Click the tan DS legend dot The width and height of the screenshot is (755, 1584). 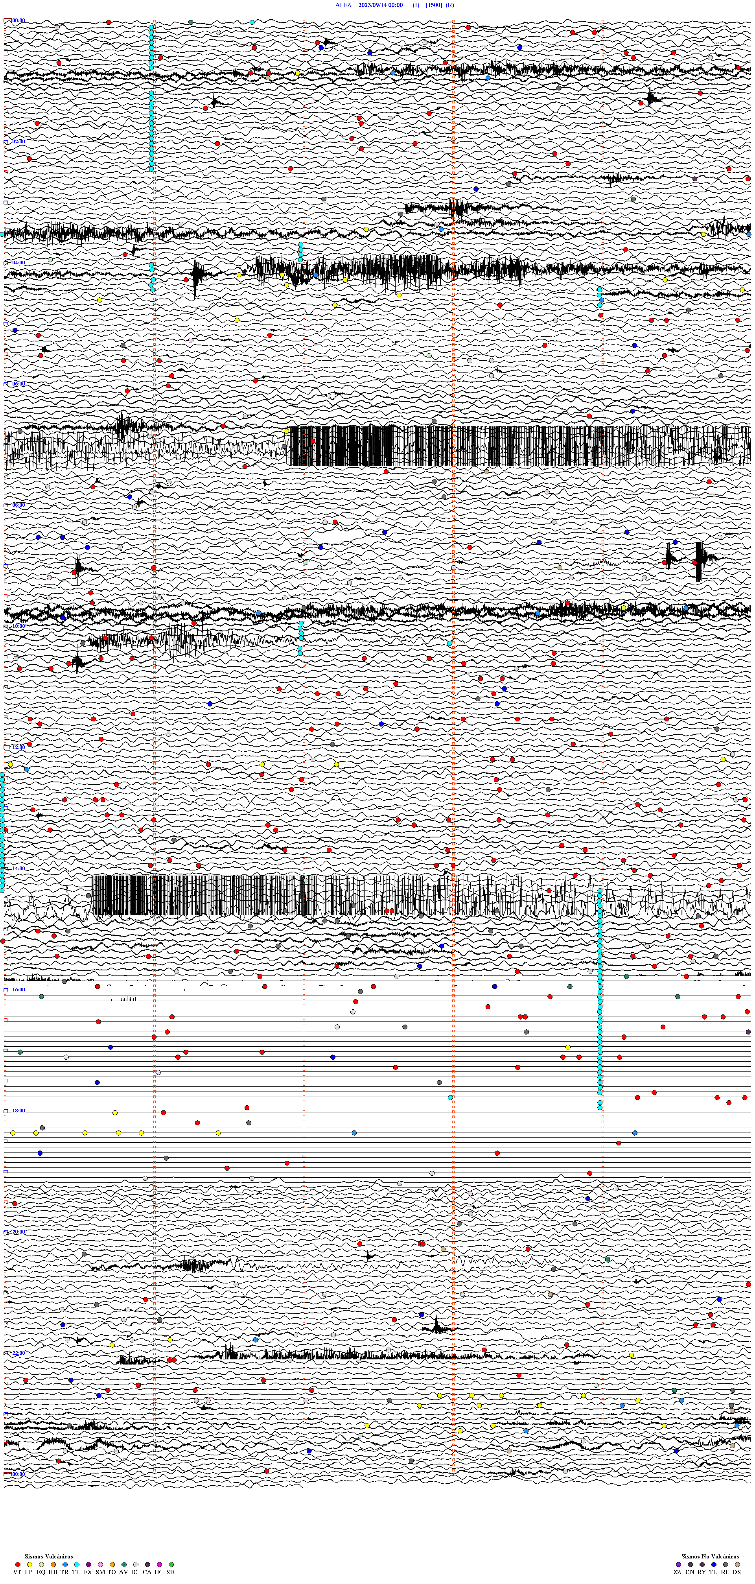click(737, 1564)
